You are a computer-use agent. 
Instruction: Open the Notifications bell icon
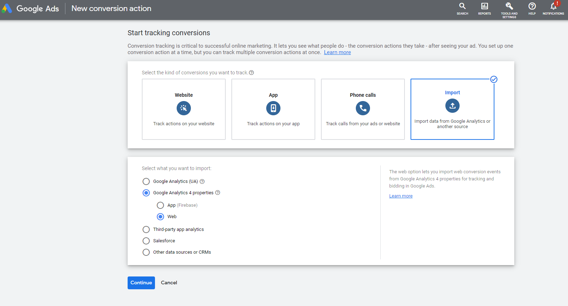click(553, 6)
